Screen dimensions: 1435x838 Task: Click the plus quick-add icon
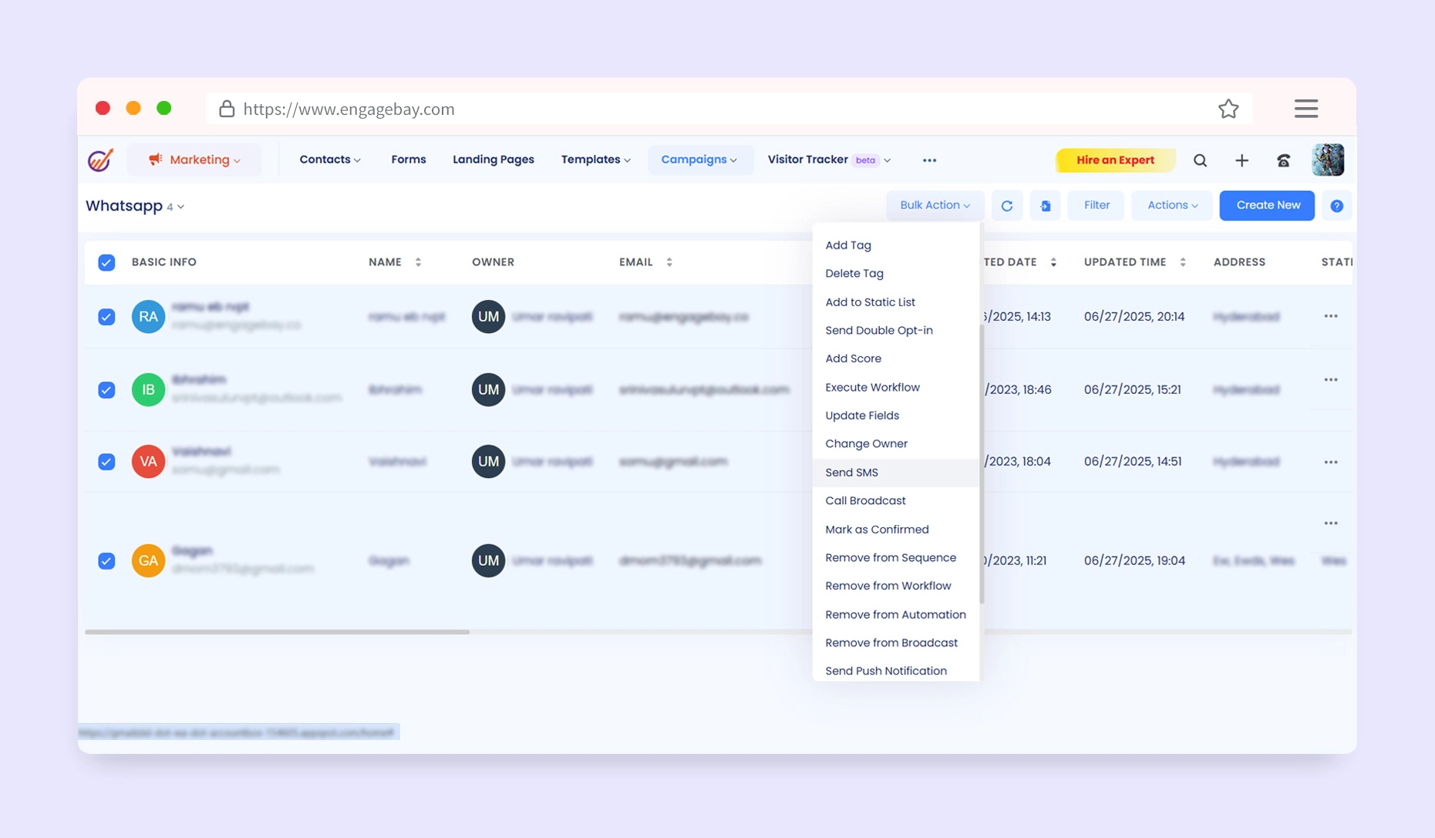[1241, 160]
